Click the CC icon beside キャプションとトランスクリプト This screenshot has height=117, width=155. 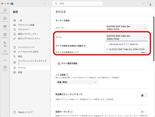coord(15,62)
